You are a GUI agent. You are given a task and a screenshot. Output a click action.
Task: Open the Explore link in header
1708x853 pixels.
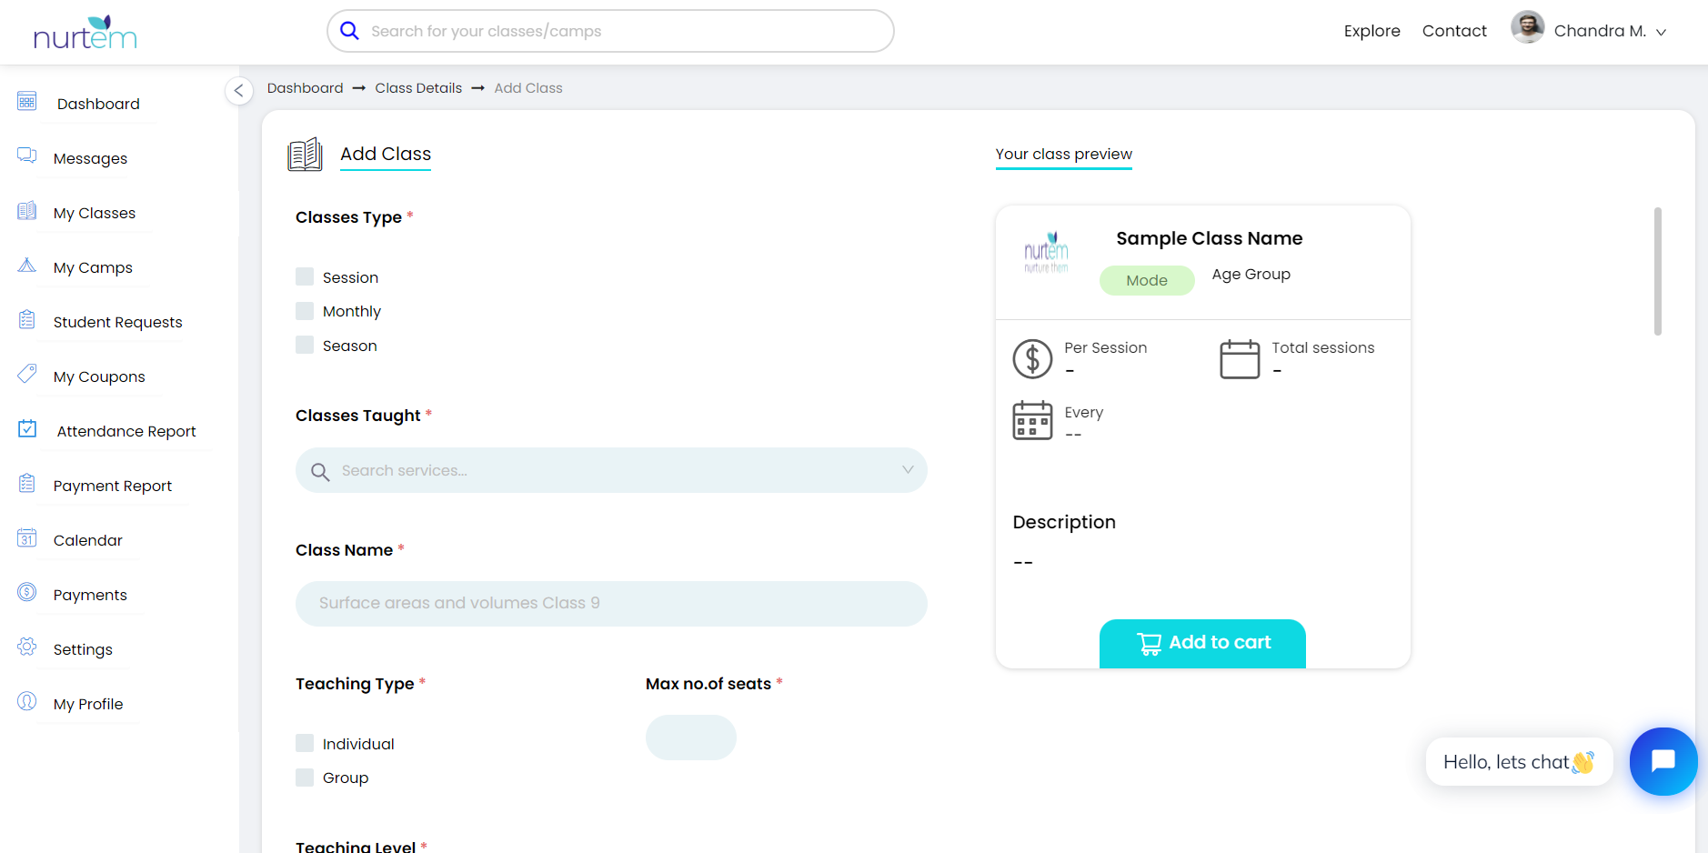1371,30
